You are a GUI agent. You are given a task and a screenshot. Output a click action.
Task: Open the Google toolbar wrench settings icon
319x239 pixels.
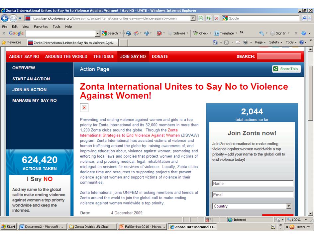click(x=262, y=33)
